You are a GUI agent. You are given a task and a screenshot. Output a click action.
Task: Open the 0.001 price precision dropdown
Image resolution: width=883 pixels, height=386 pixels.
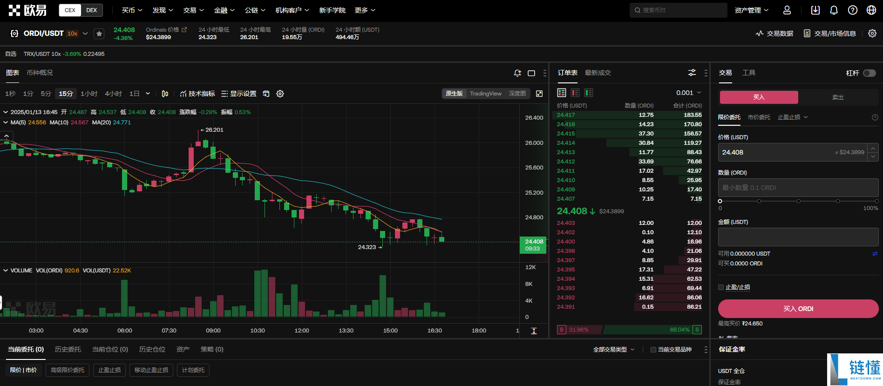[x=688, y=93]
